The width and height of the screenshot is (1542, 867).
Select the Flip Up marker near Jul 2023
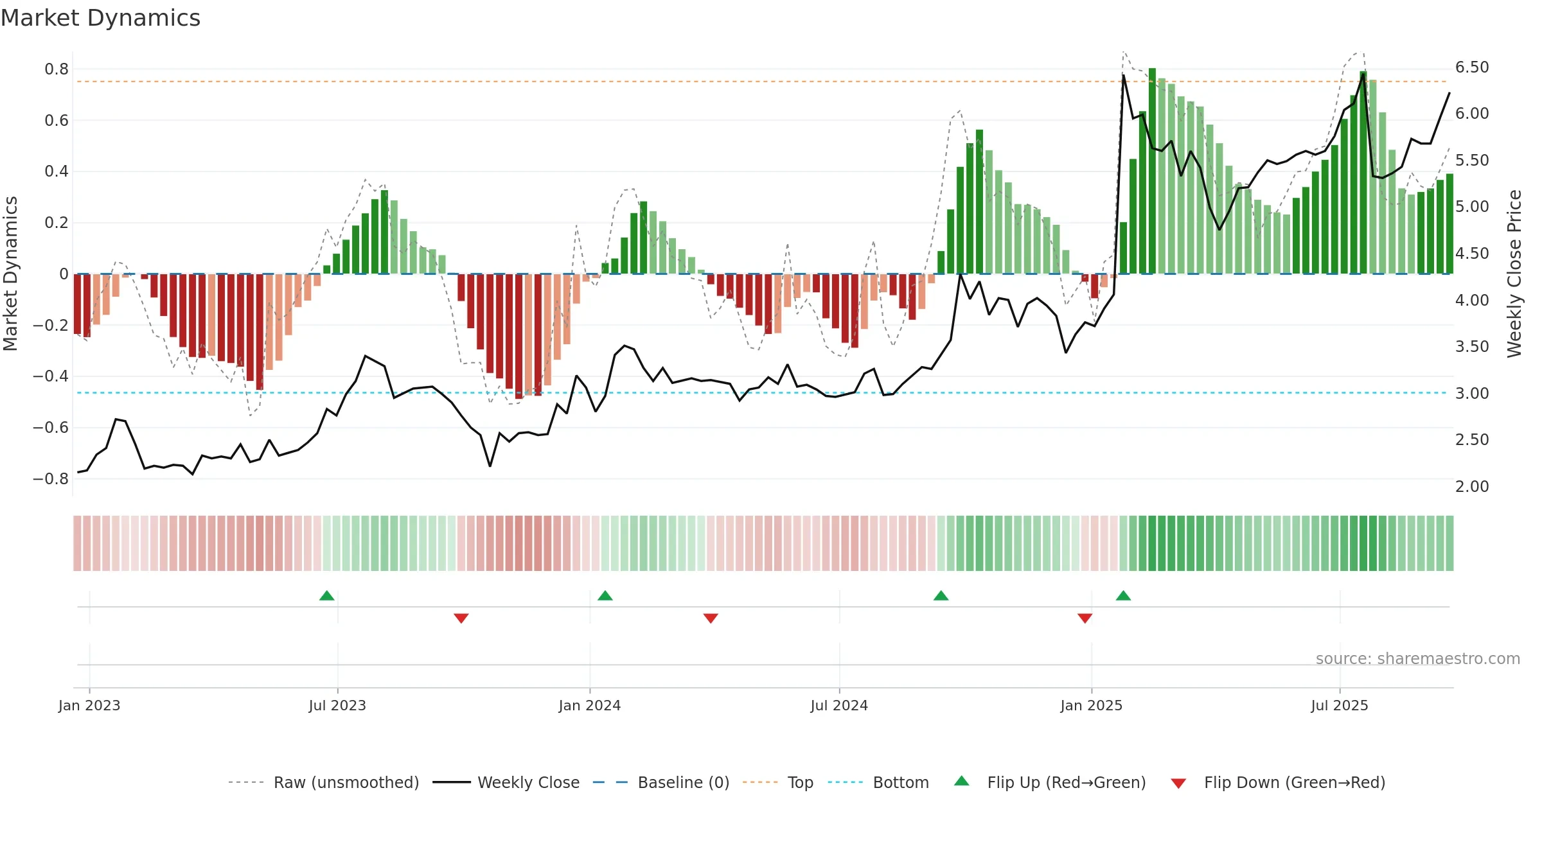pos(327,595)
